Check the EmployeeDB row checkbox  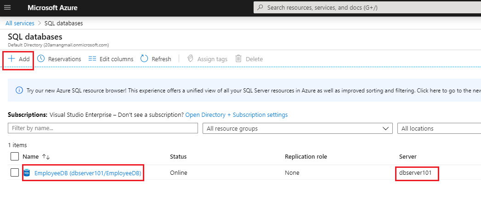point(15,172)
